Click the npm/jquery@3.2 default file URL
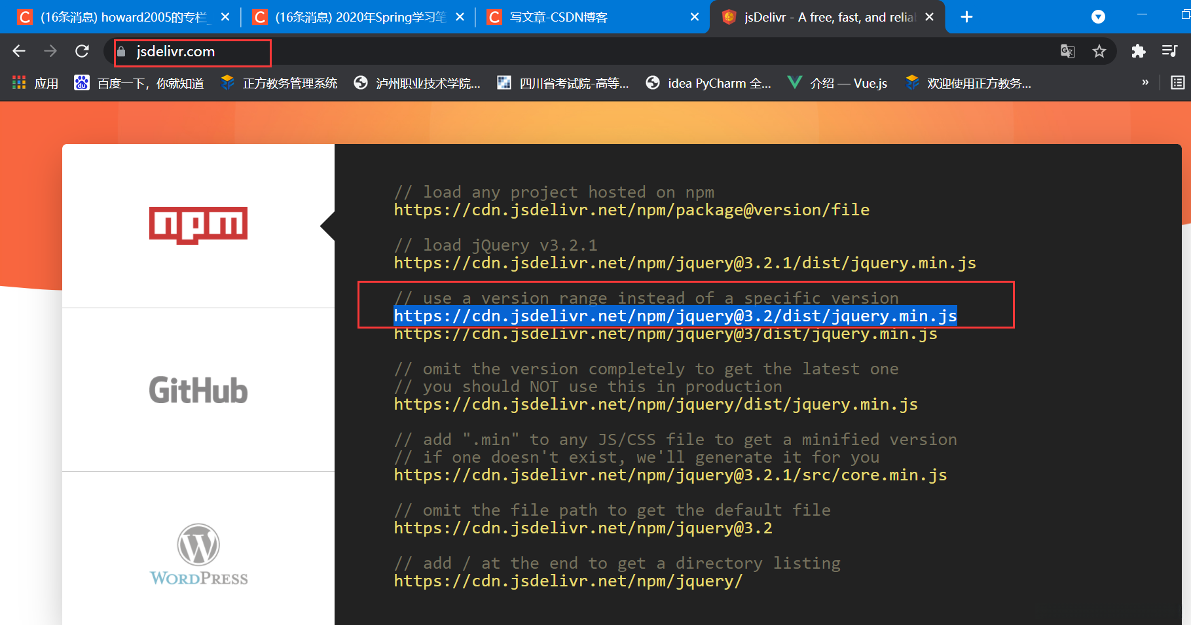The image size is (1191, 625). [x=583, y=528]
